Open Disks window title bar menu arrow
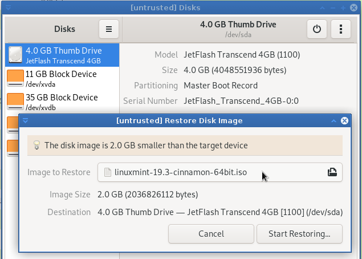 (9, 8)
